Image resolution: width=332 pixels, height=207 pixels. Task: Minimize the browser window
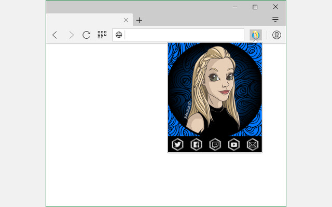point(235,7)
